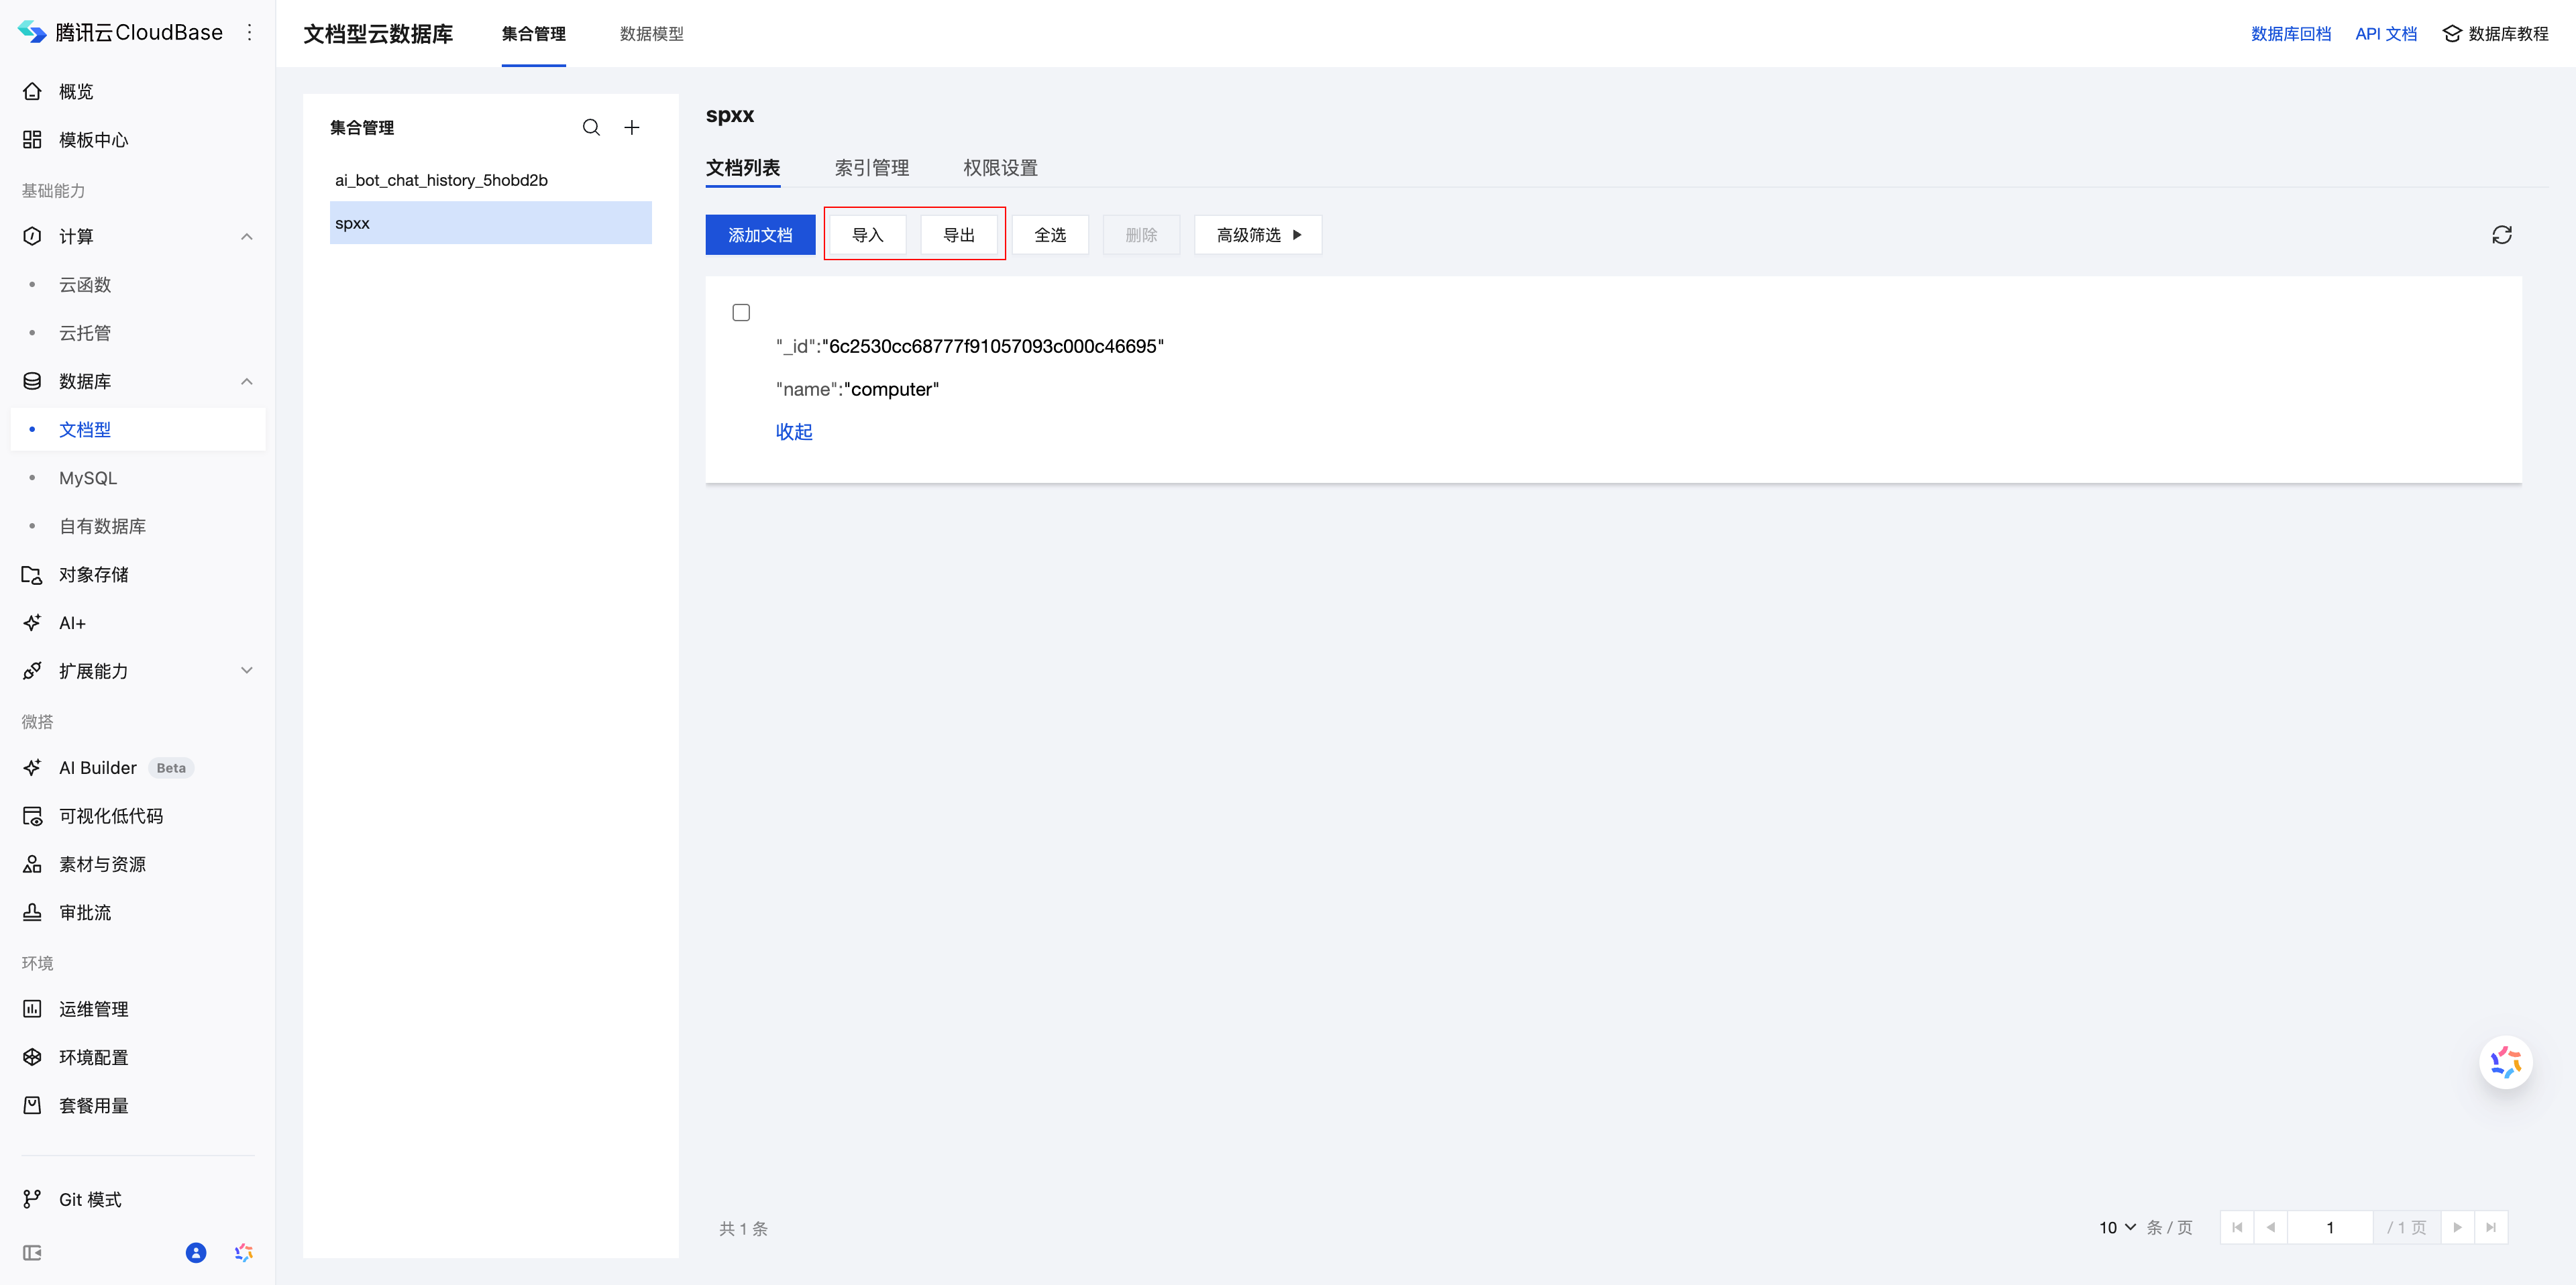Click the 导出 export button
This screenshot has height=1285, width=2576.
[959, 235]
